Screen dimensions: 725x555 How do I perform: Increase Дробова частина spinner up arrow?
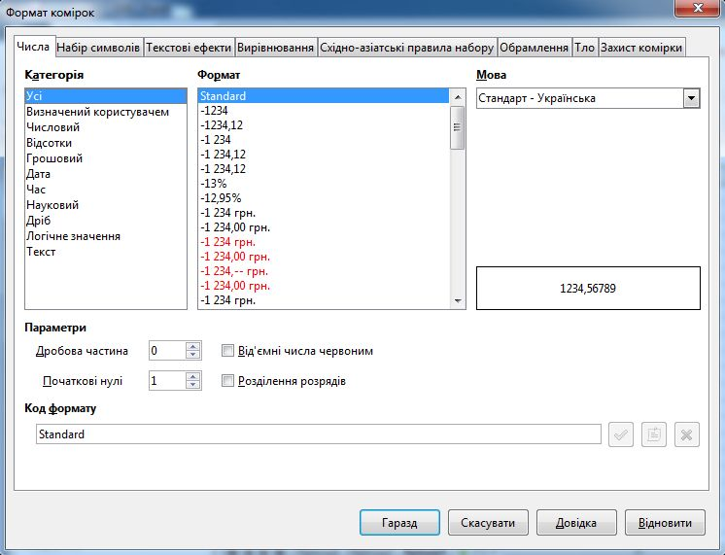pos(193,346)
